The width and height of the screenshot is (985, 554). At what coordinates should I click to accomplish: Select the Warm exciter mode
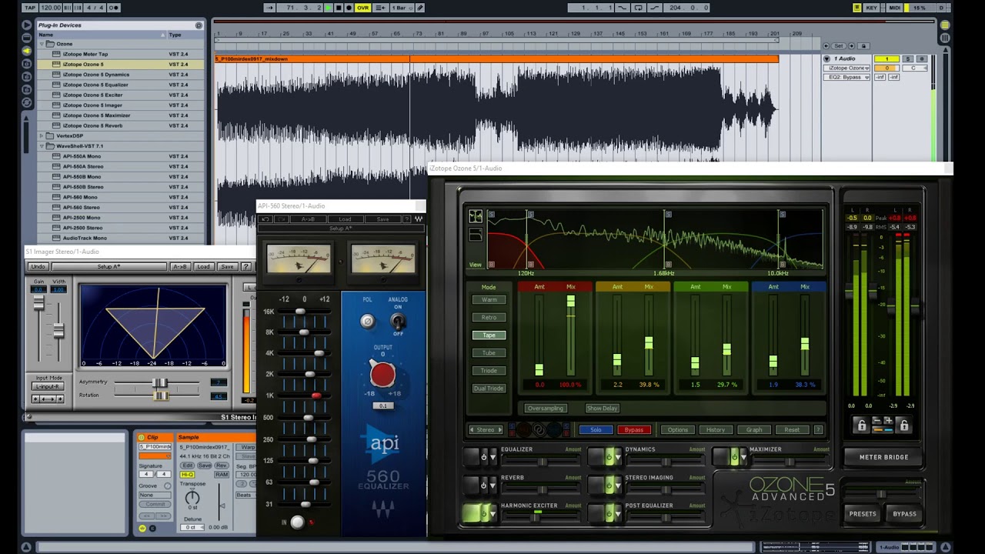click(489, 299)
